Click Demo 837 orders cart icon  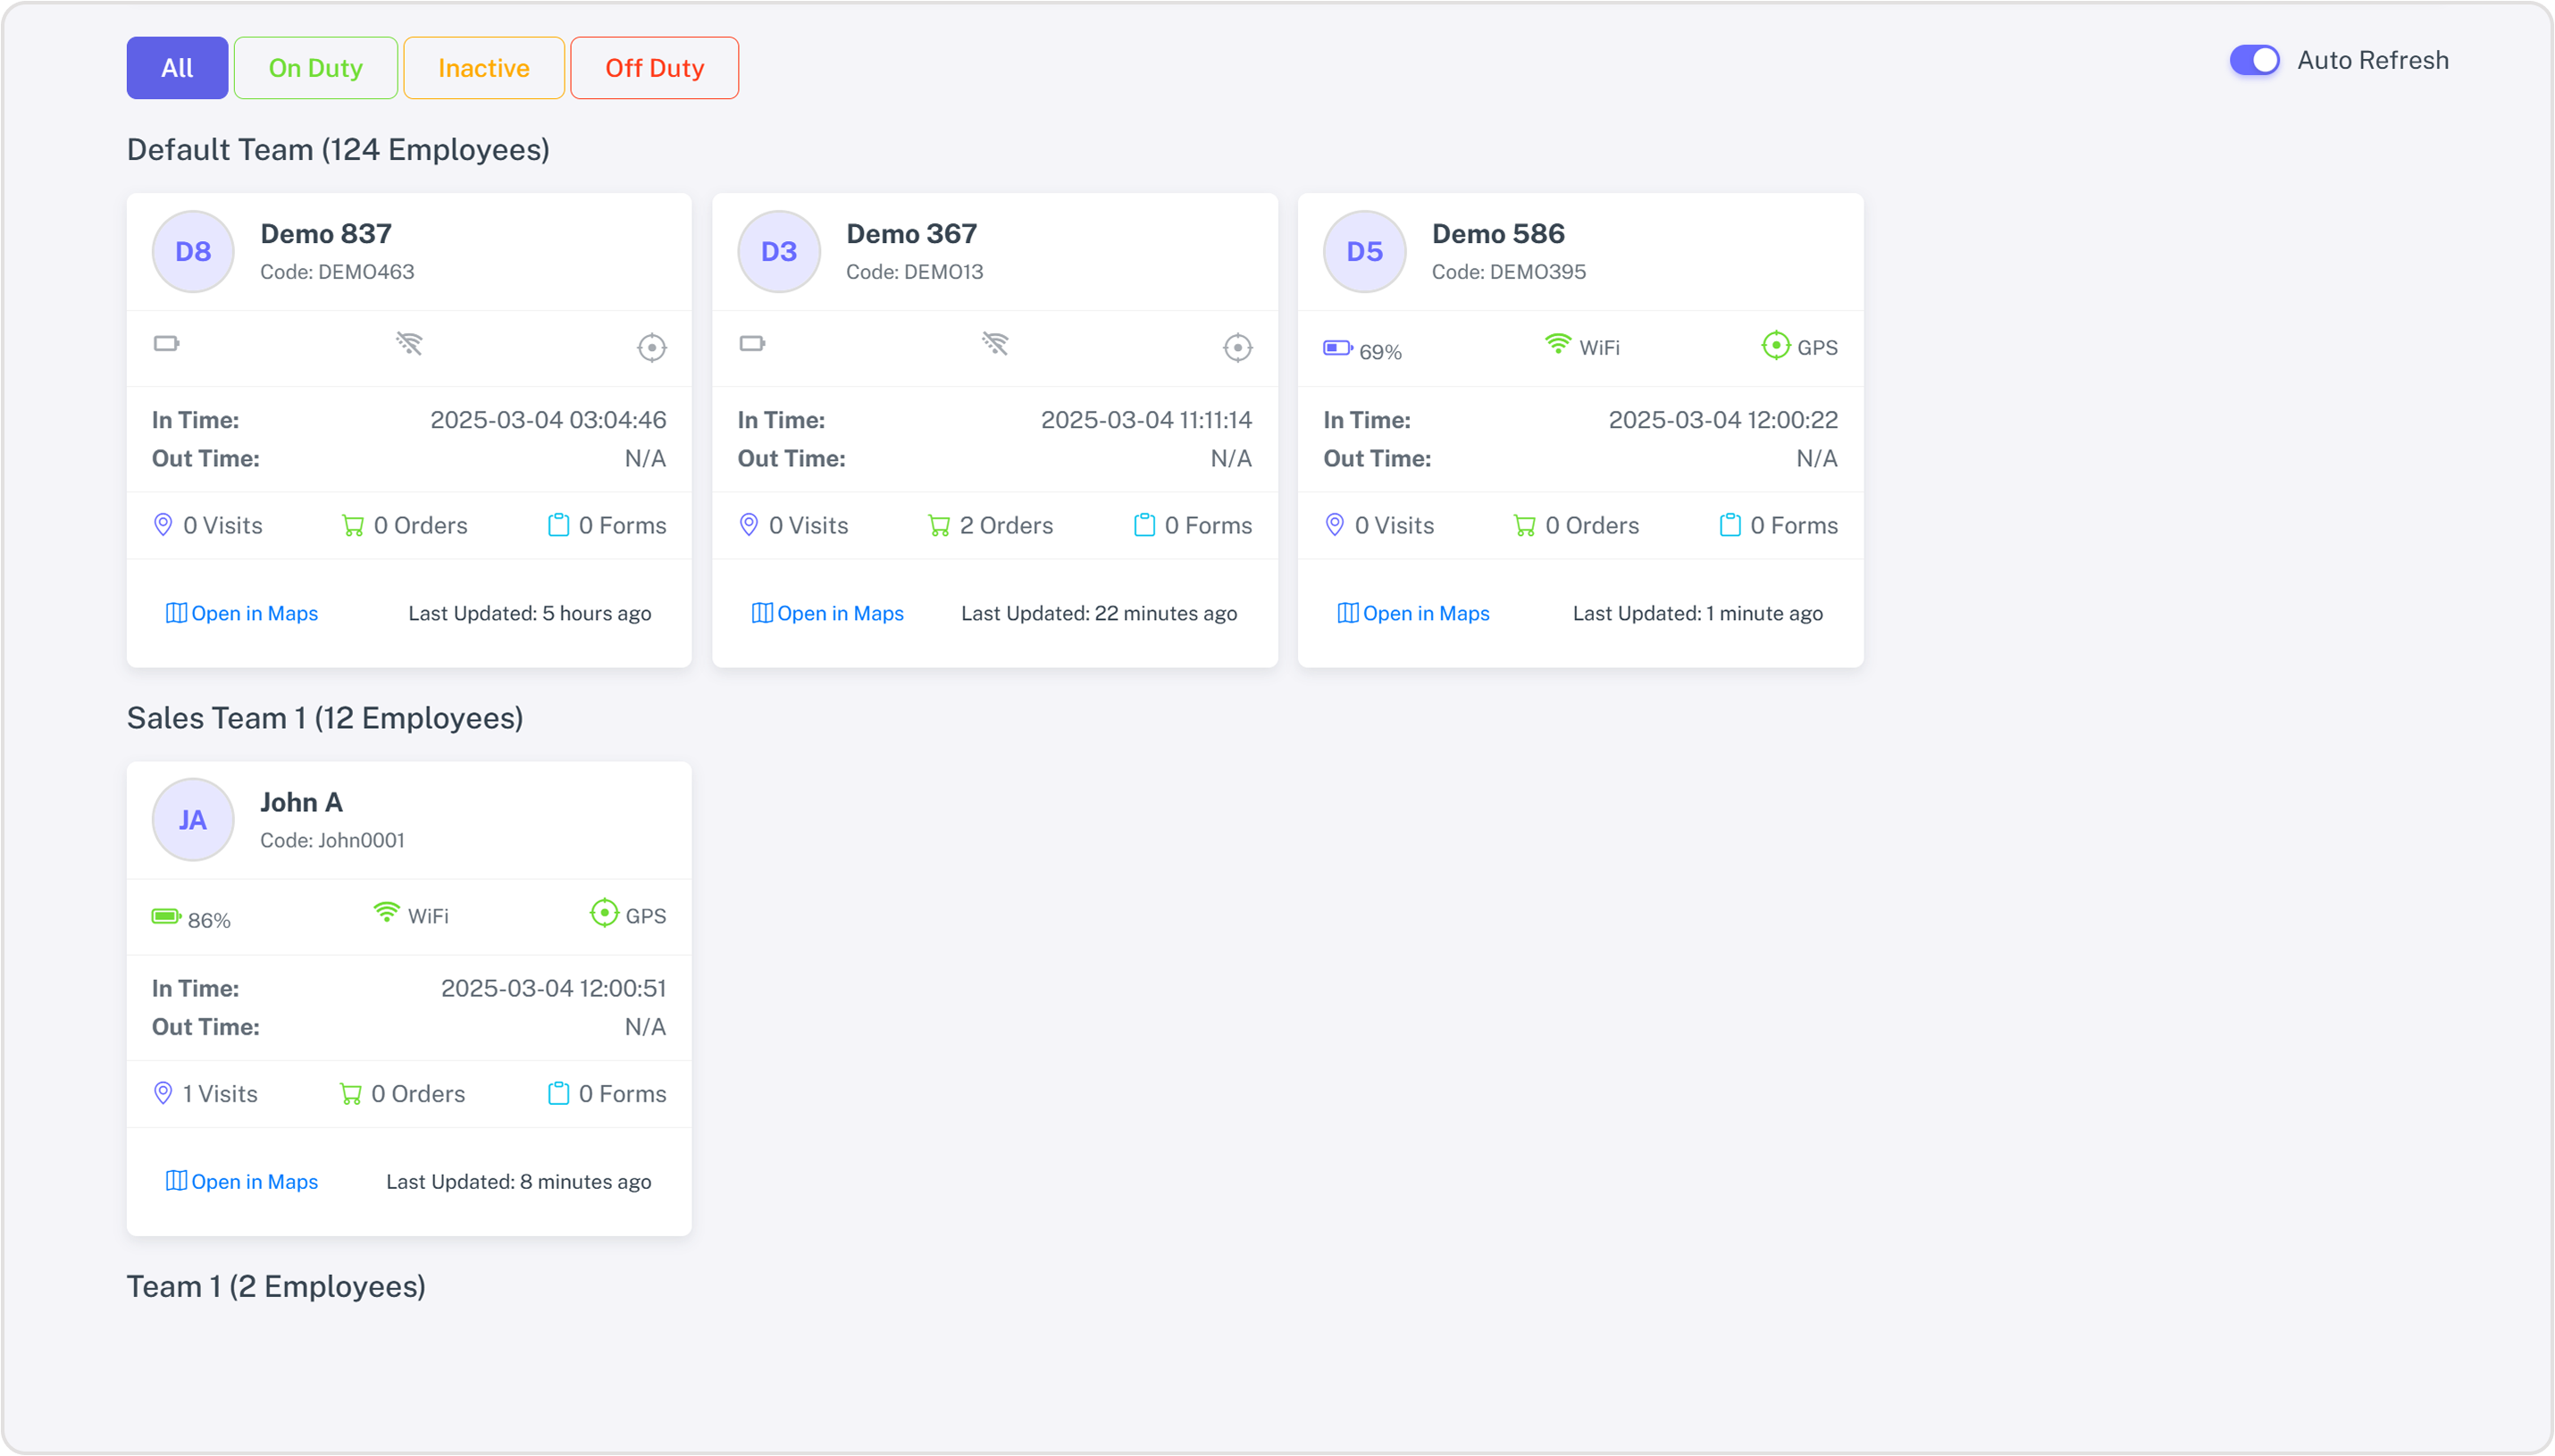353,525
